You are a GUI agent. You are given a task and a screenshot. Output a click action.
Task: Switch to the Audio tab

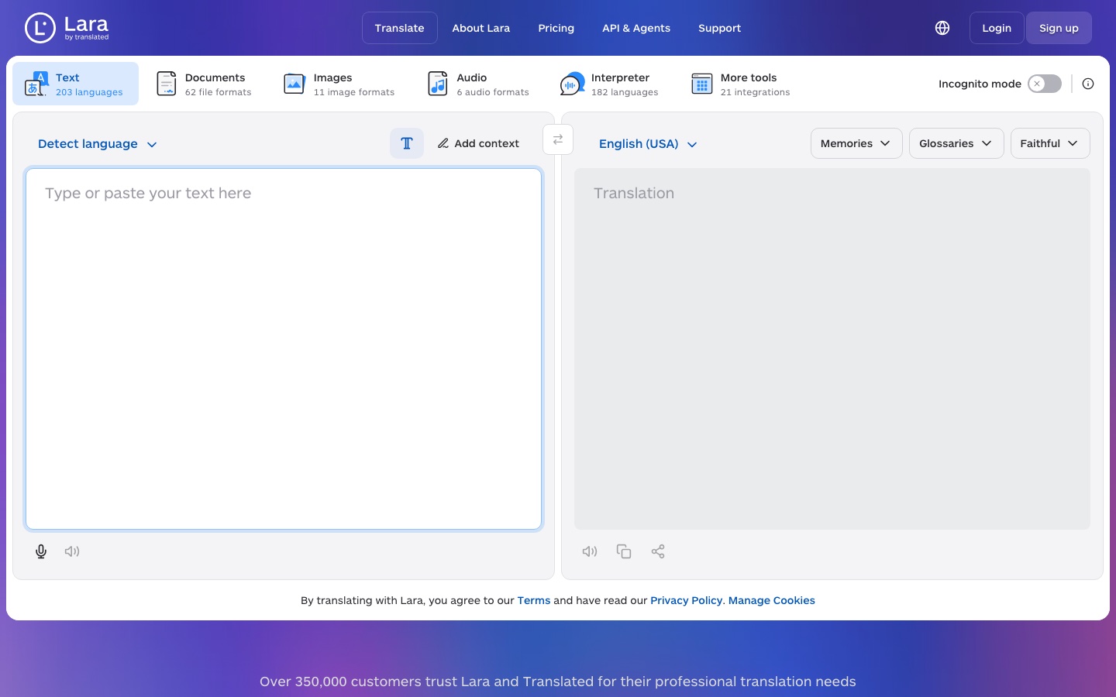point(479,84)
